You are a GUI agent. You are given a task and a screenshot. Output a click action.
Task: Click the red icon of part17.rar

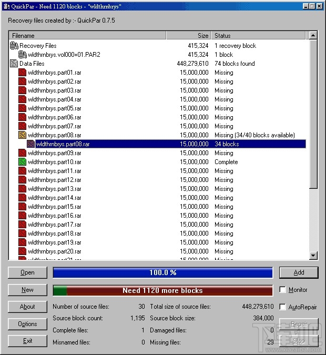click(x=22, y=225)
